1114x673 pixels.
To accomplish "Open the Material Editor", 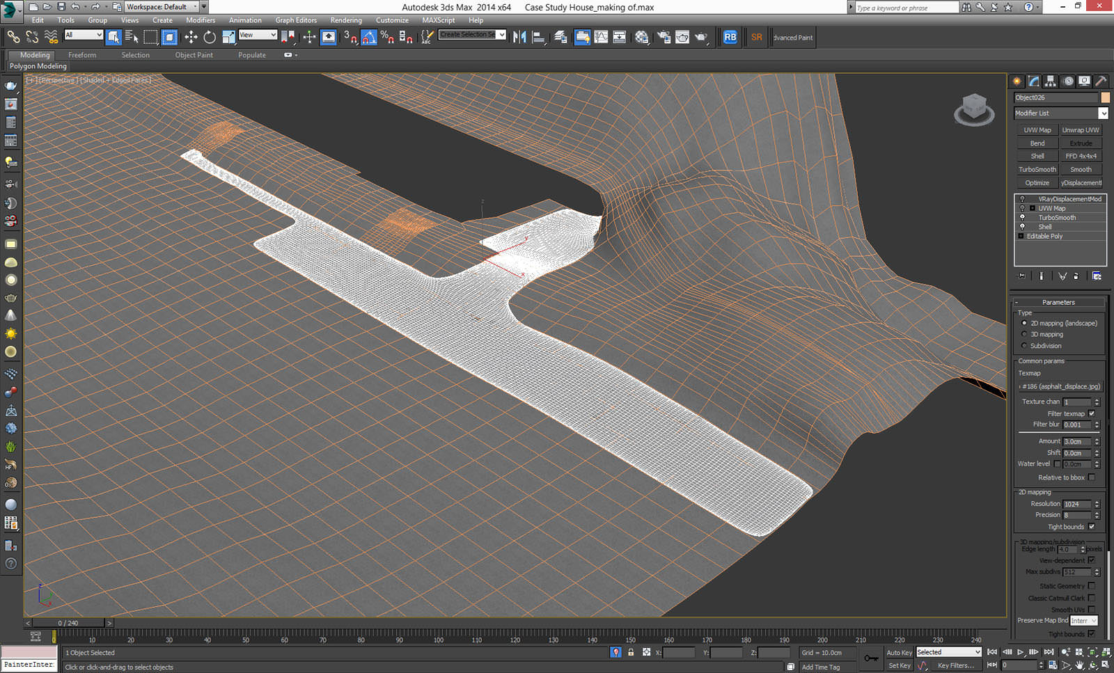I will pyautogui.click(x=642, y=37).
